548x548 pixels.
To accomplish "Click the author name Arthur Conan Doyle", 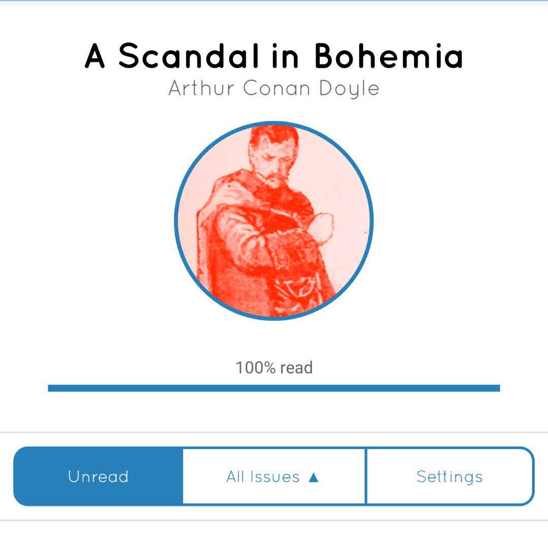I will coord(274,88).
